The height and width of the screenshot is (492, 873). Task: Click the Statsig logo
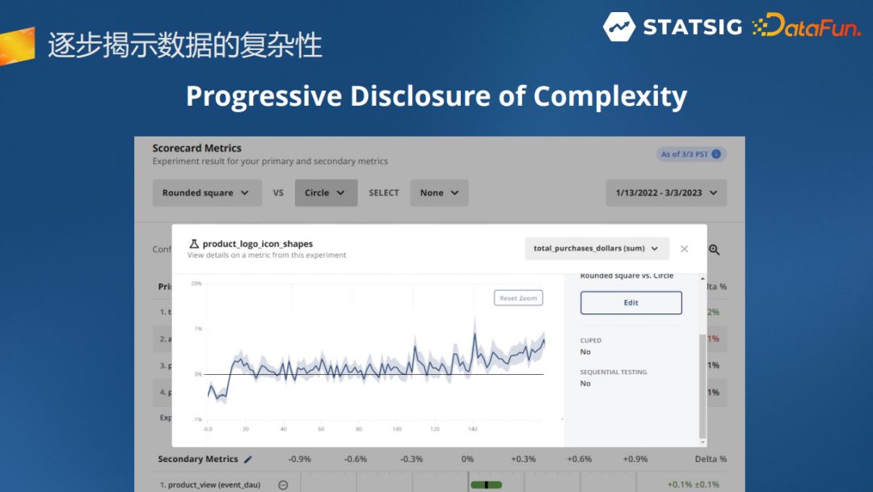[x=673, y=27]
